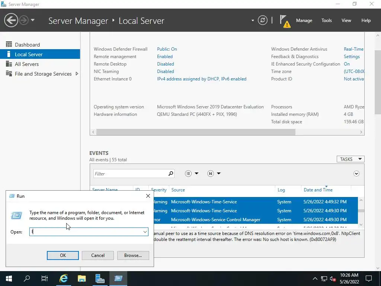The height and width of the screenshot is (286, 381).
Task: Click events list scroll down arrow
Action: (x=361, y=225)
